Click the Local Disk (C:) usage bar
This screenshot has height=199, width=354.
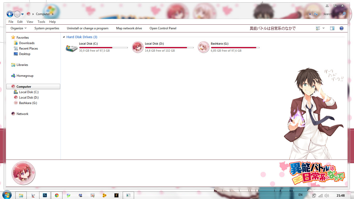[103, 47]
